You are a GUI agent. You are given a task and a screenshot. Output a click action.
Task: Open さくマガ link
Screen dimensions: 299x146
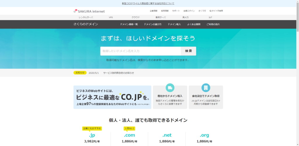click(202, 11)
